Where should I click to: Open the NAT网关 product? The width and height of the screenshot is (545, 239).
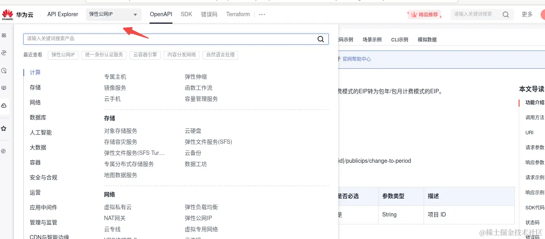(115, 218)
